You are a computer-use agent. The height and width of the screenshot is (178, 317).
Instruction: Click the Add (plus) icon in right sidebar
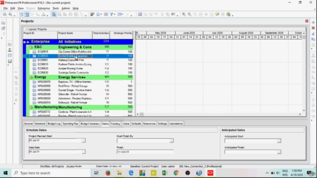pyautogui.click(x=313, y=22)
